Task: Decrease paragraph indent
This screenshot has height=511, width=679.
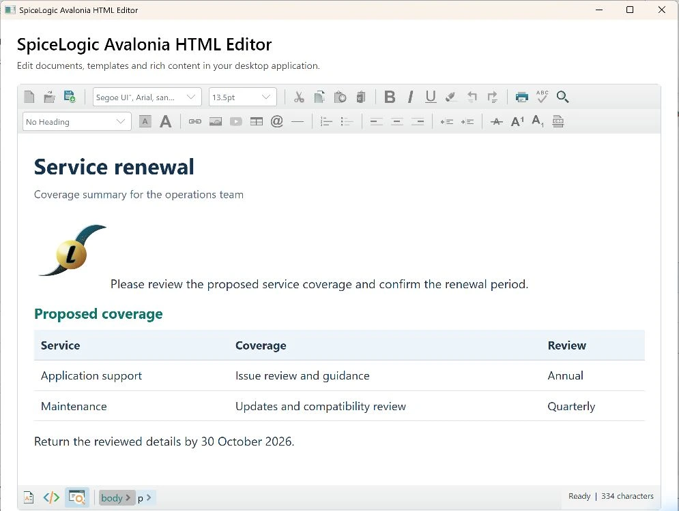Action: tap(447, 121)
